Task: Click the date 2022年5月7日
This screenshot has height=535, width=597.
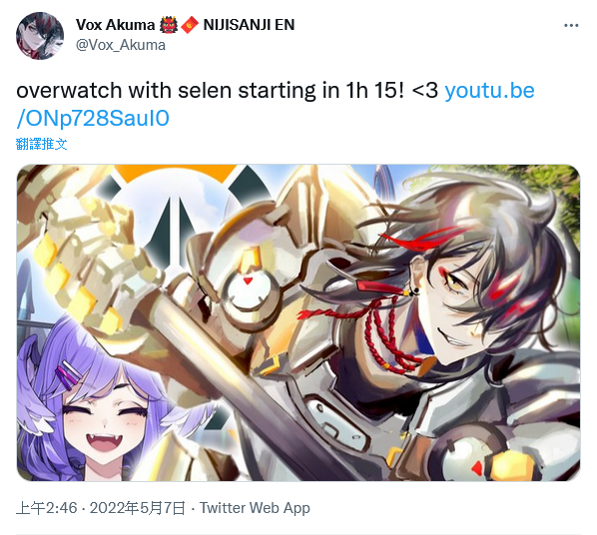Action: coord(138,508)
